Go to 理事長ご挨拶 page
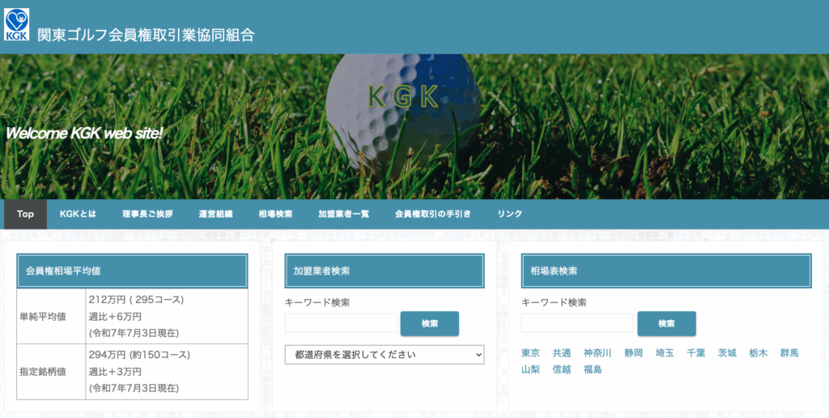The image size is (829, 418). point(147,214)
